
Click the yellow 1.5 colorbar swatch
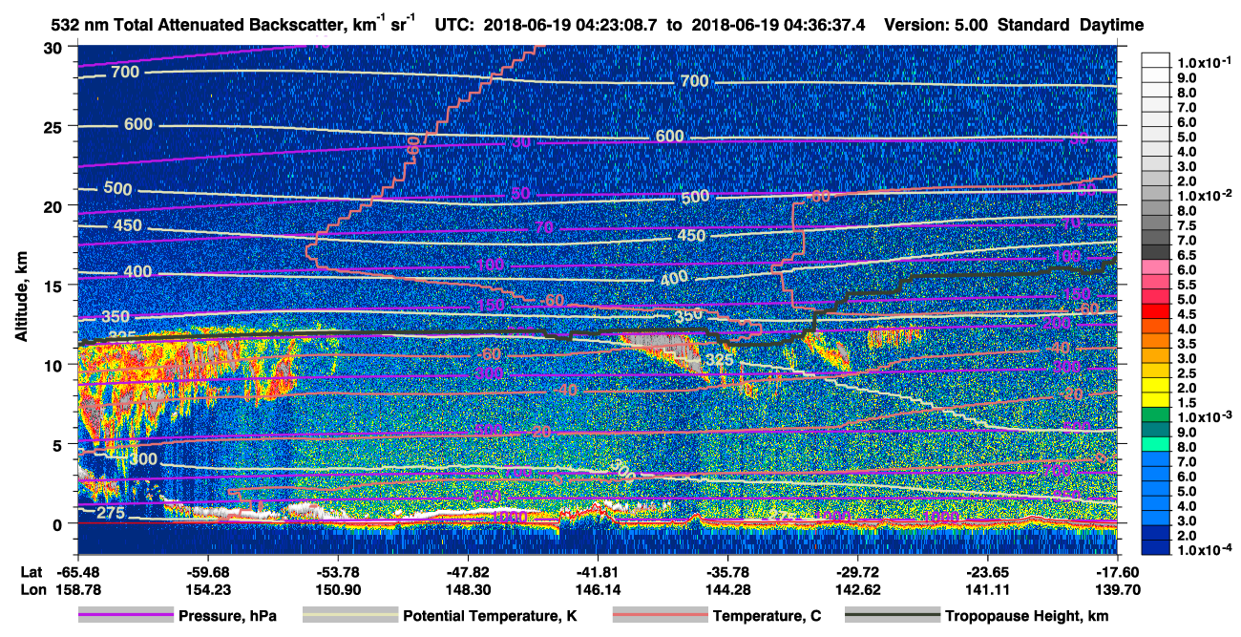1156,402
